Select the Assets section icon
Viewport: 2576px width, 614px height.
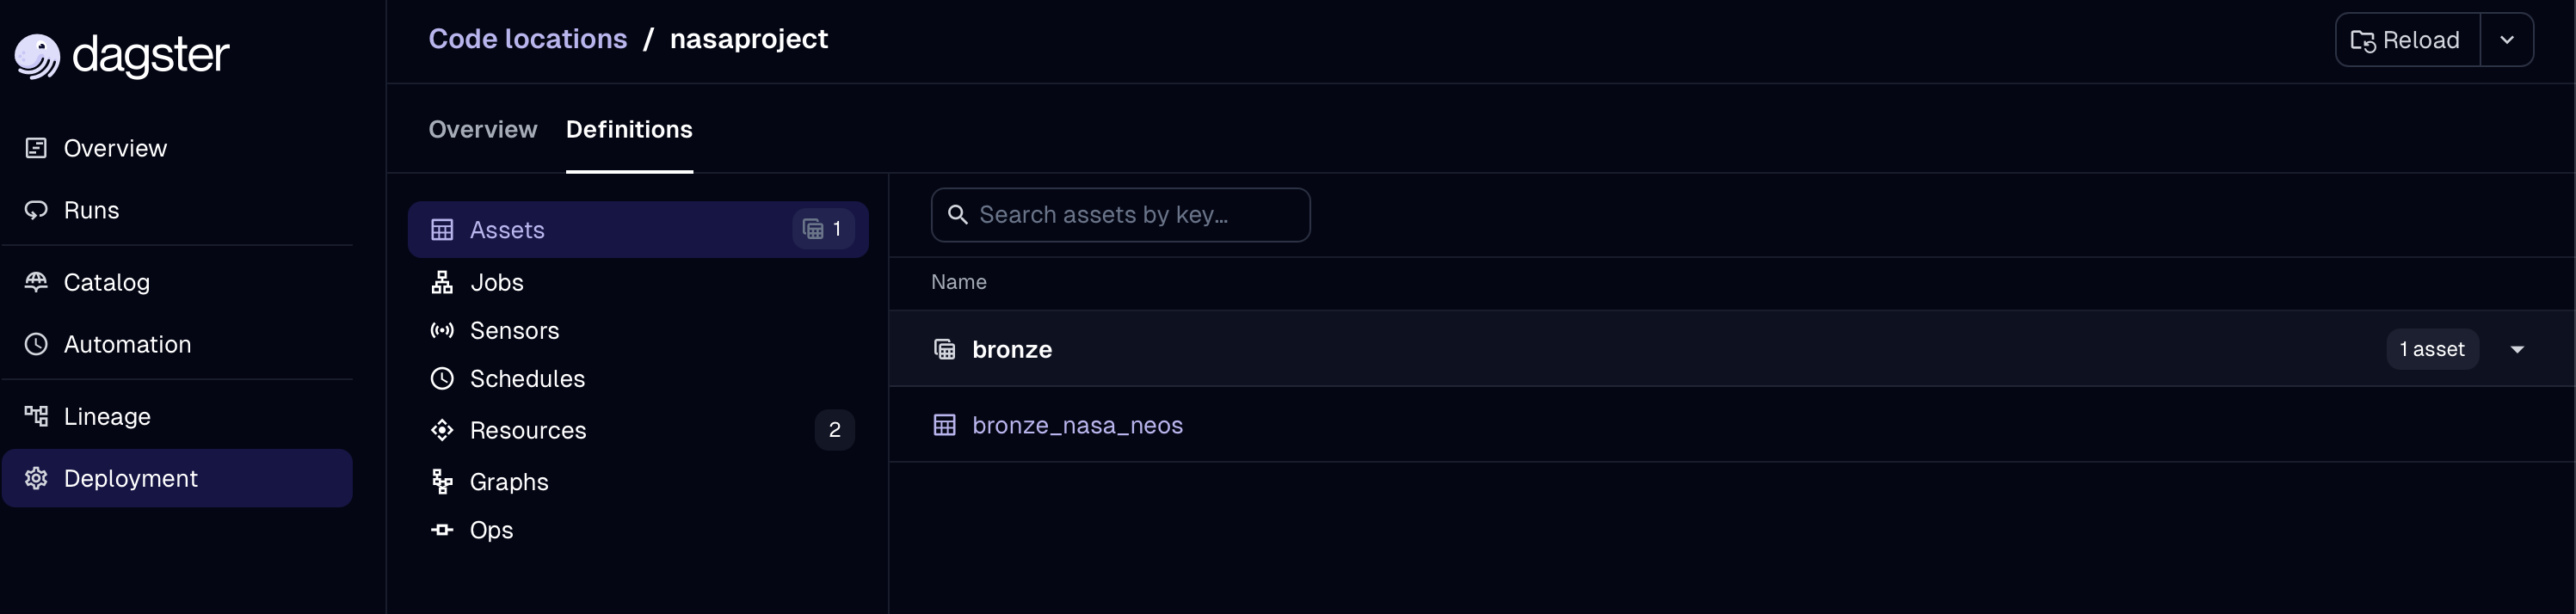(x=444, y=229)
